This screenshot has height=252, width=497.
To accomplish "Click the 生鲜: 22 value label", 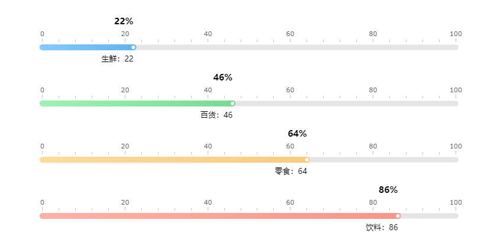I will (x=118, y=59).
